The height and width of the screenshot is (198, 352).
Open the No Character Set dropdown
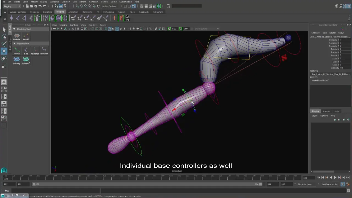click(329, 184)
